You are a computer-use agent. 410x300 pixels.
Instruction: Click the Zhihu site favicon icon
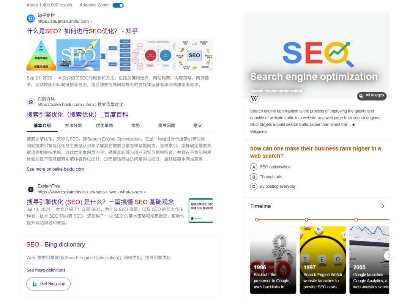31,18
